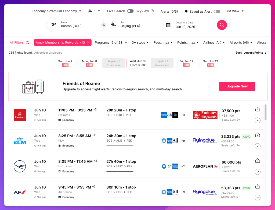Click the departure date calendar icon
This screenshot has width=275, height=210.
click(168, 25)
